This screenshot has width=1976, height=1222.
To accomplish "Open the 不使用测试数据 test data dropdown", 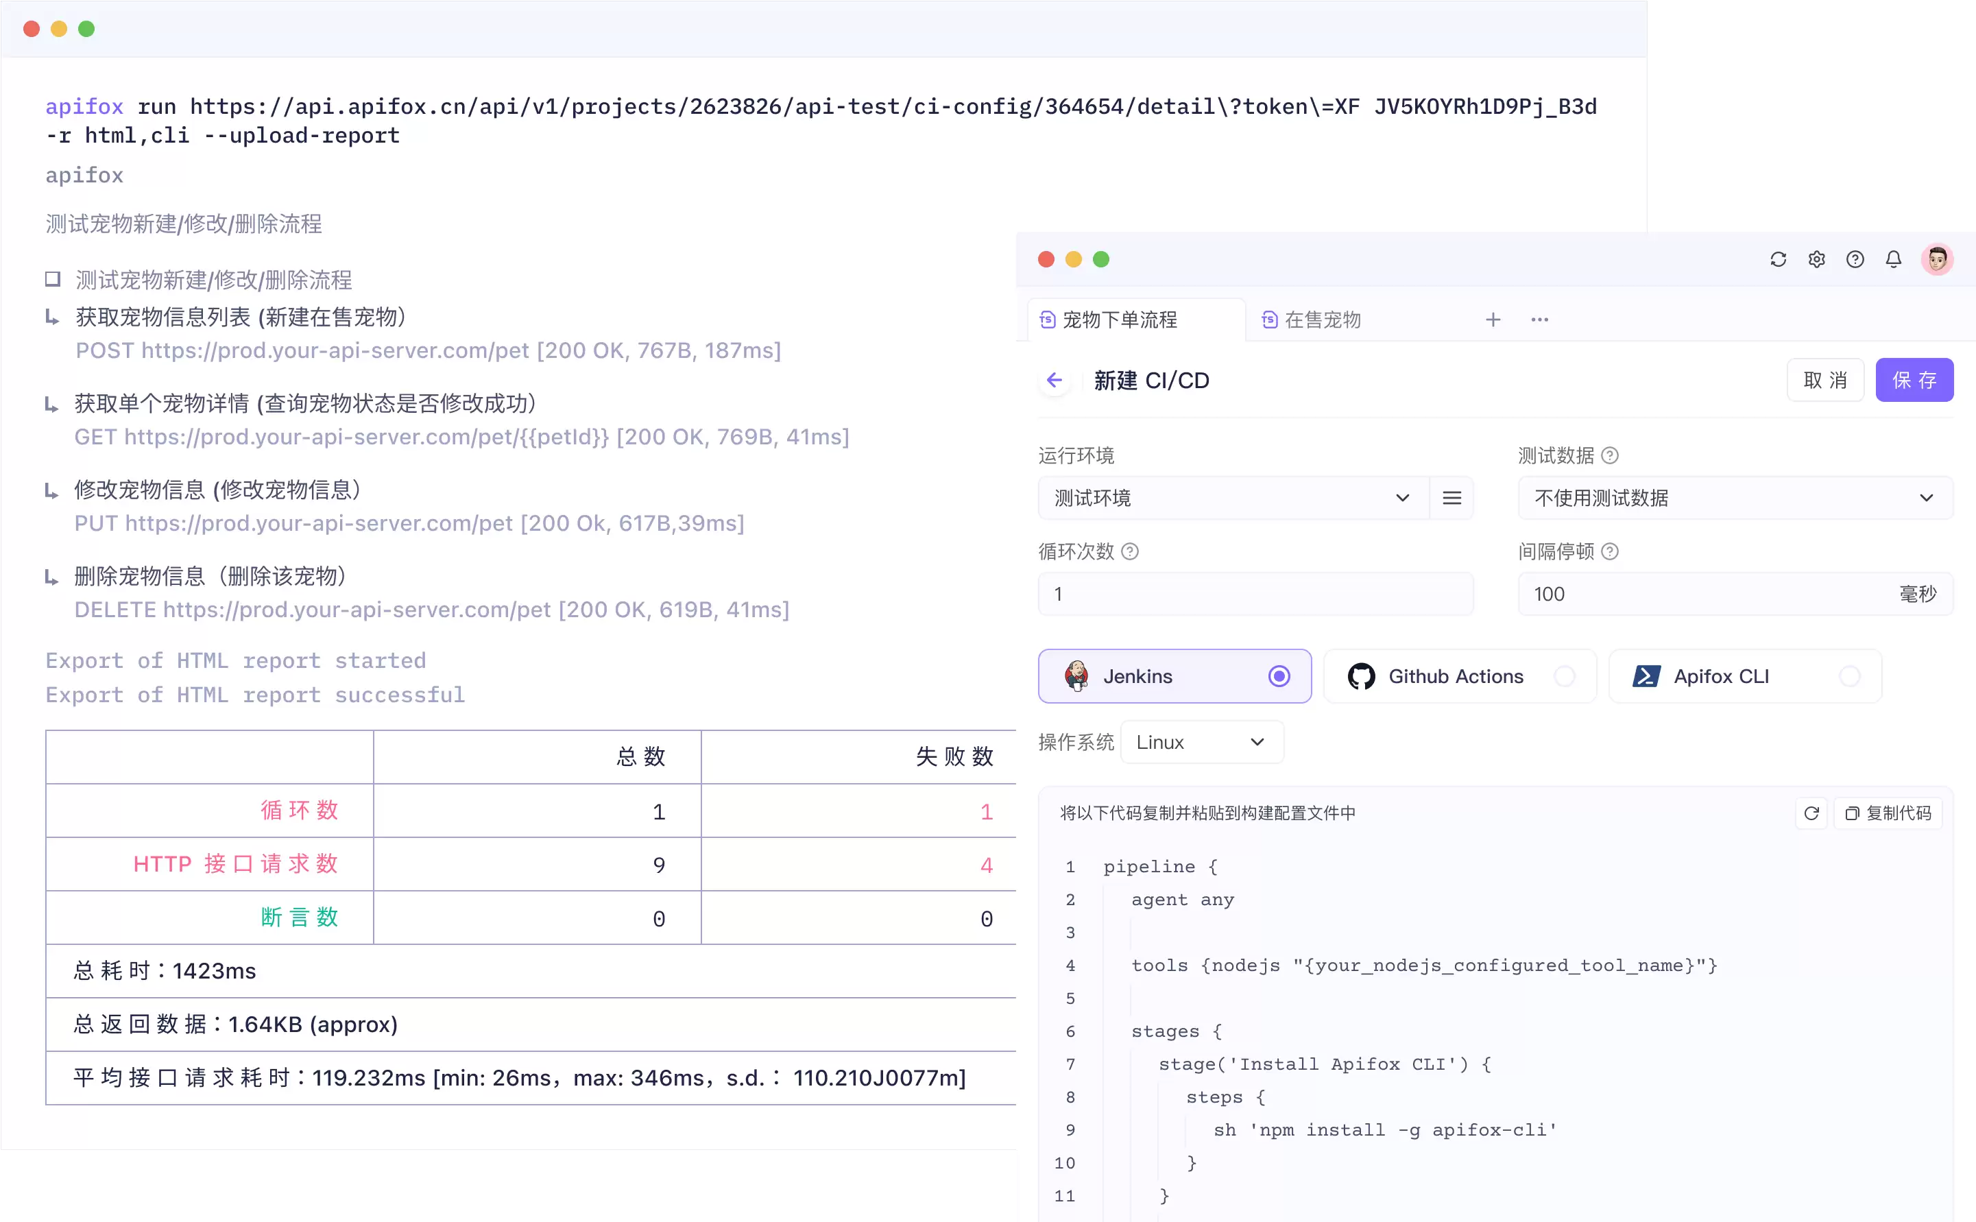I will 1735,498.
